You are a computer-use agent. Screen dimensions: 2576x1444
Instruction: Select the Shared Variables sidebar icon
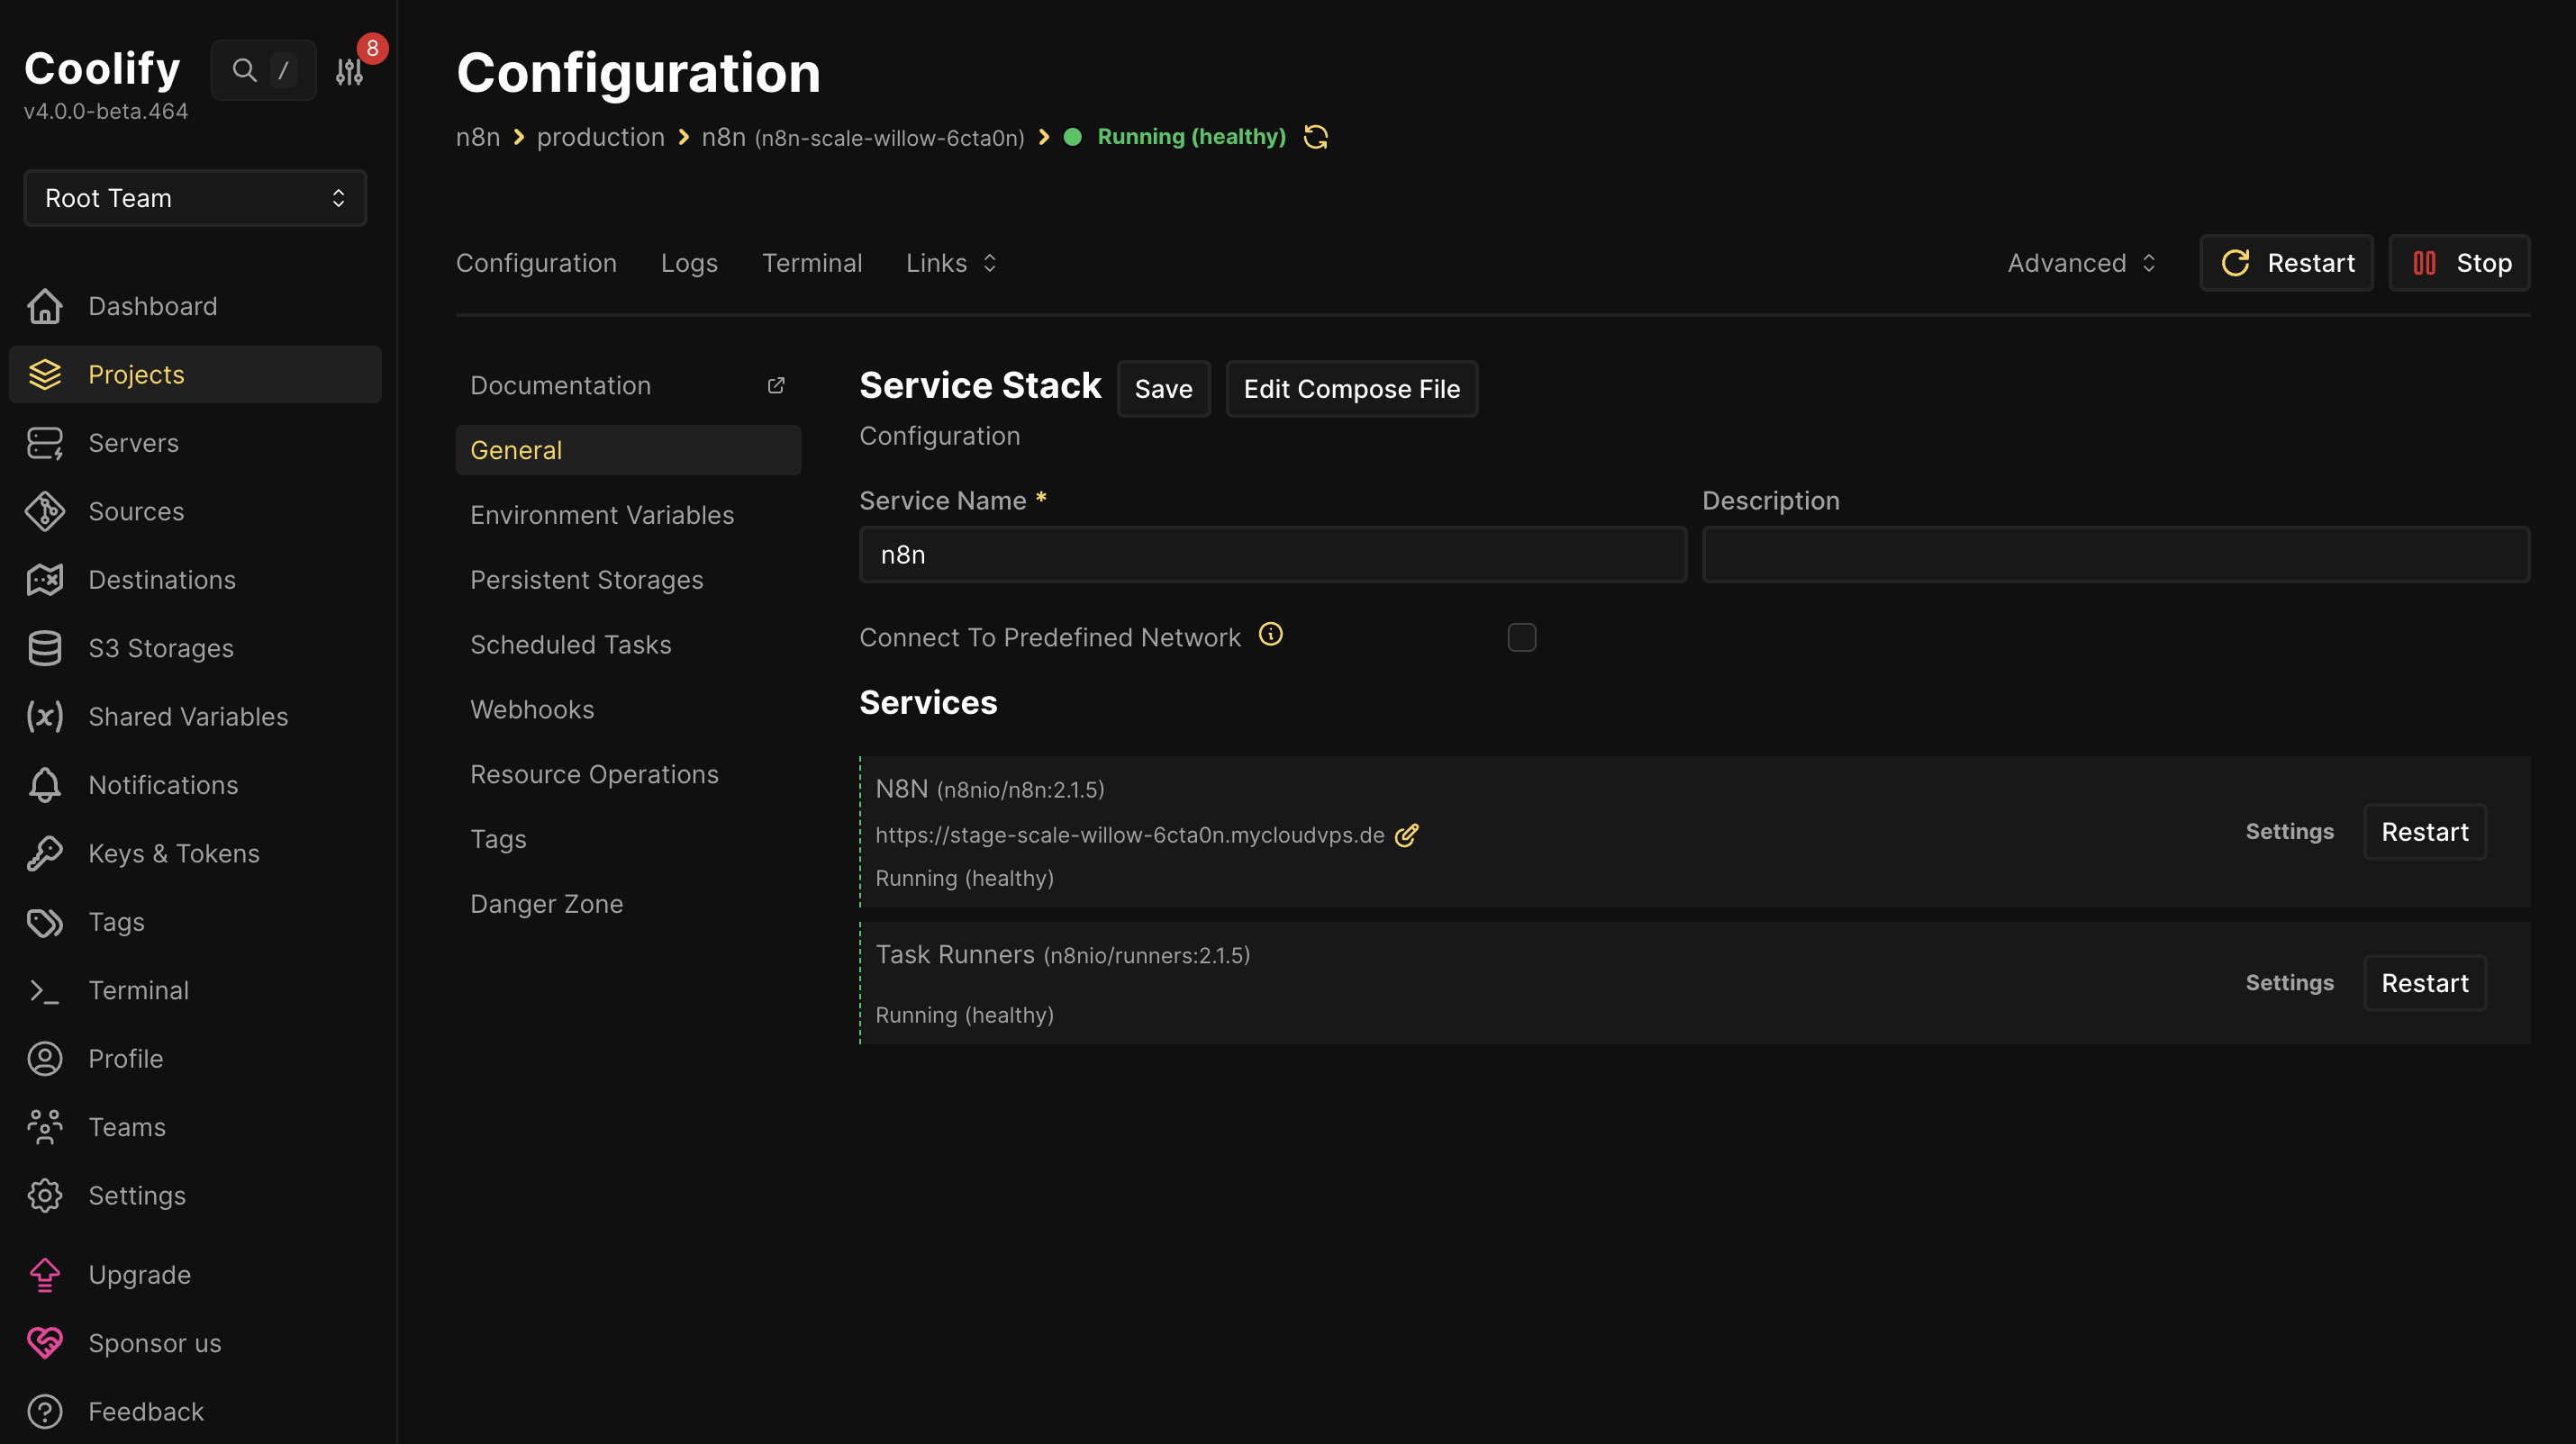click(45, 716)
